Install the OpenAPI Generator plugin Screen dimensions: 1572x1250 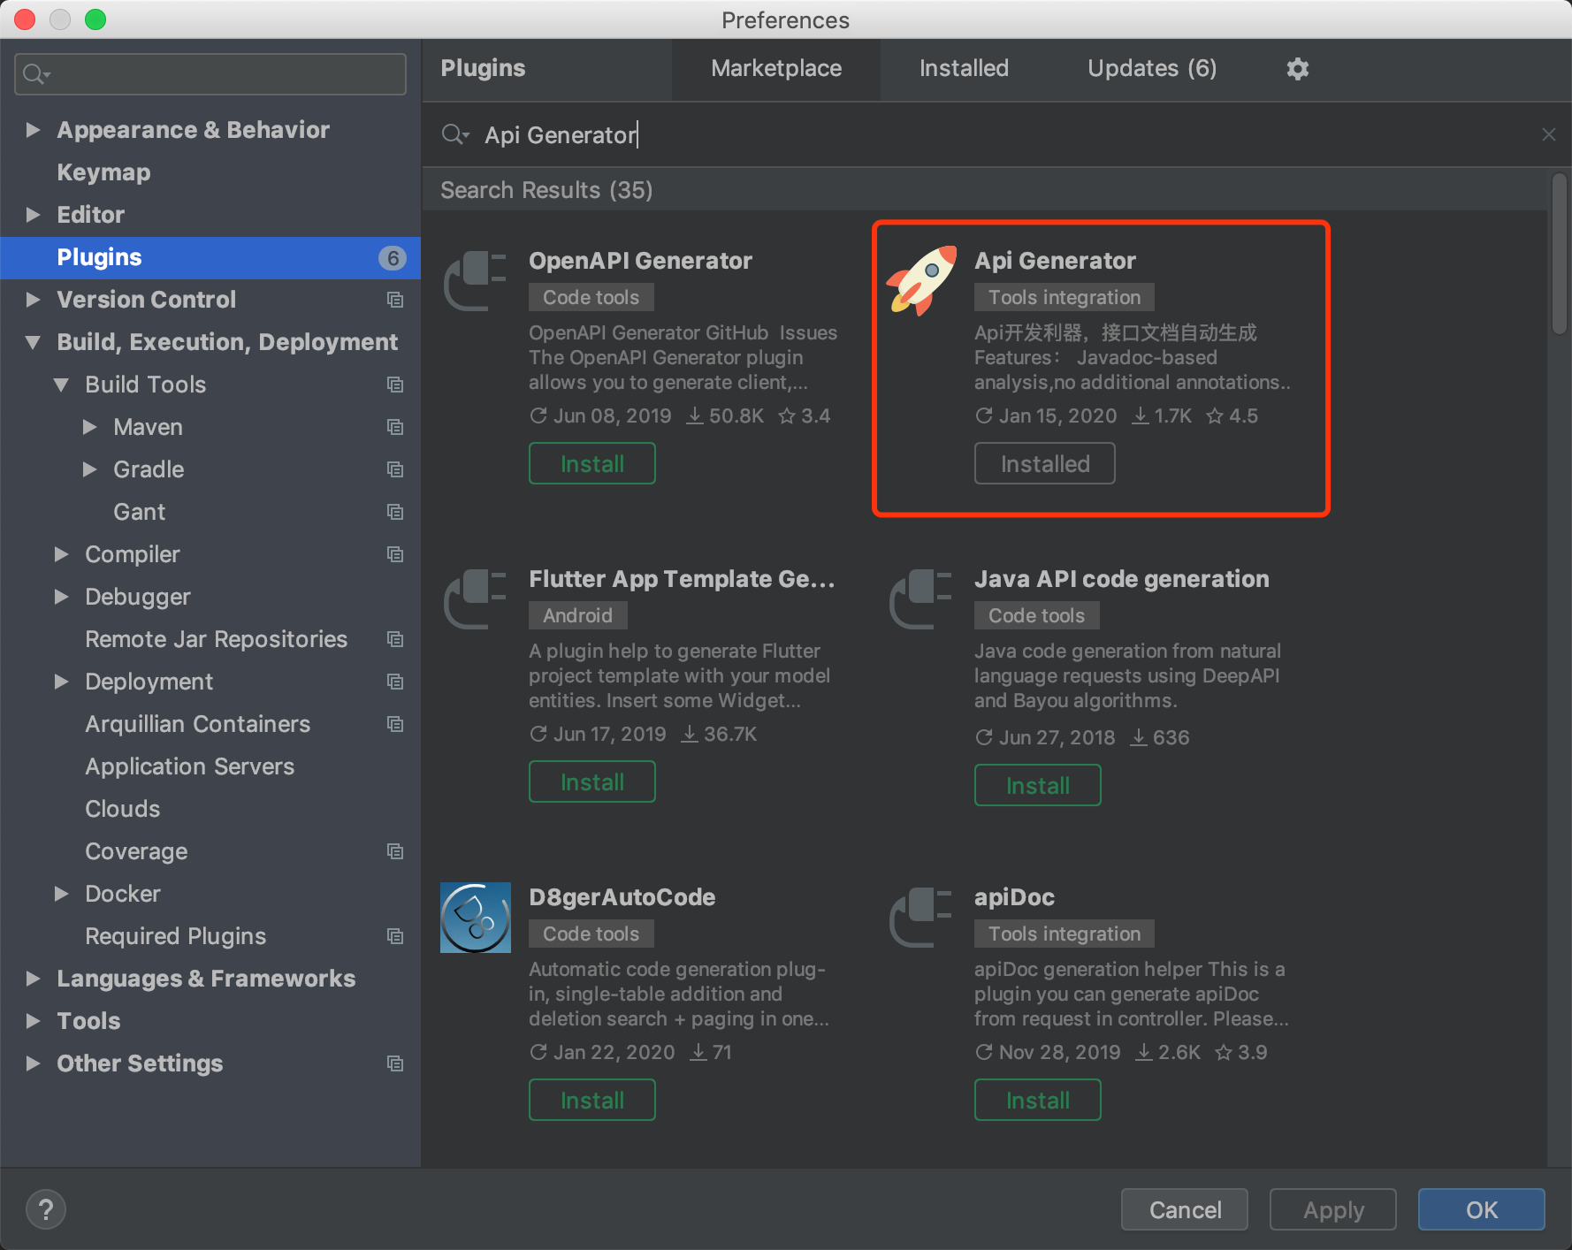[x=592, y=463]
